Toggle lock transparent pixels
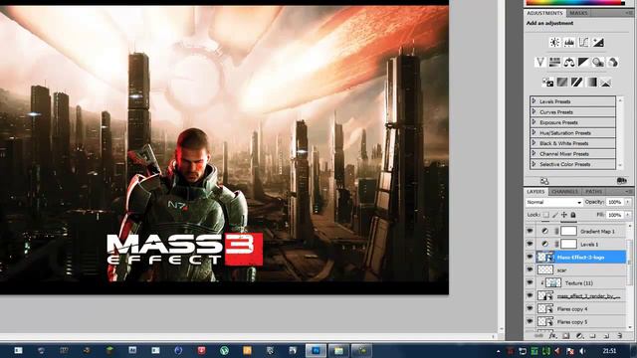 pyautogui.click(x=546, y=215)
